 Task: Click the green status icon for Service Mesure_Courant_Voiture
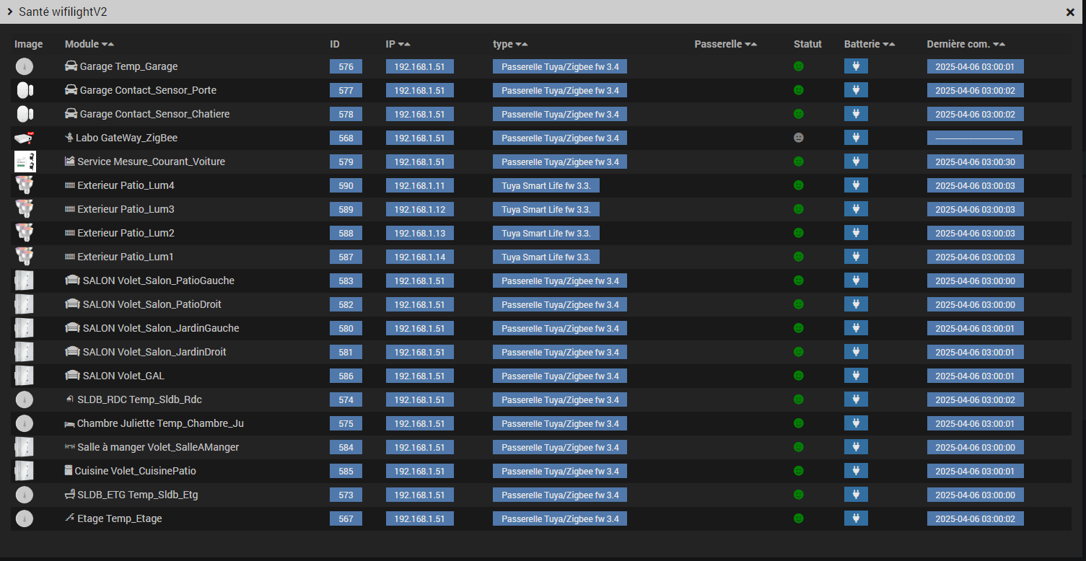click(799, 162)
